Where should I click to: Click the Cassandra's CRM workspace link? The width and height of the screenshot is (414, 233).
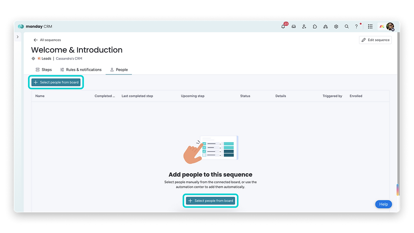point(69,58)
